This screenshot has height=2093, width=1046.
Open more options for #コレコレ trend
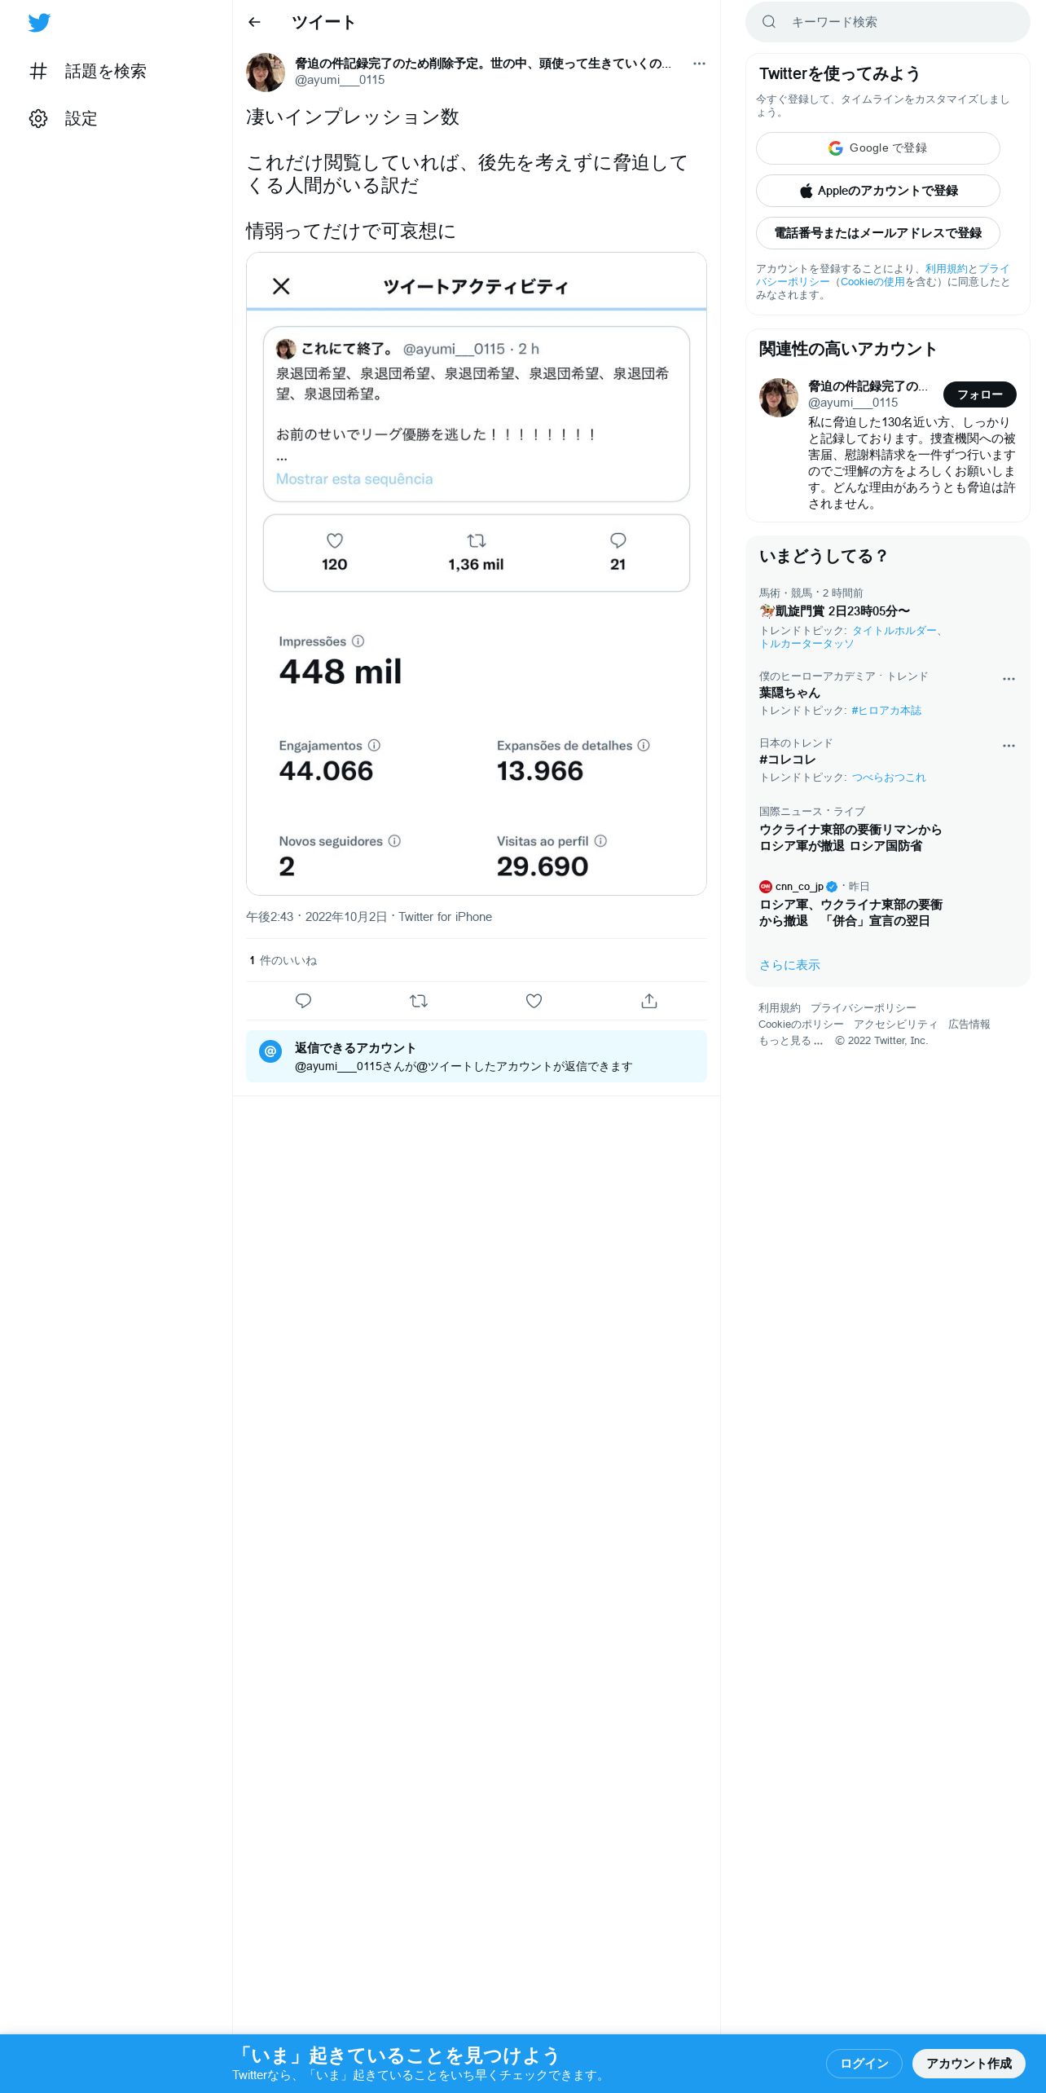tap(1009, 745)
